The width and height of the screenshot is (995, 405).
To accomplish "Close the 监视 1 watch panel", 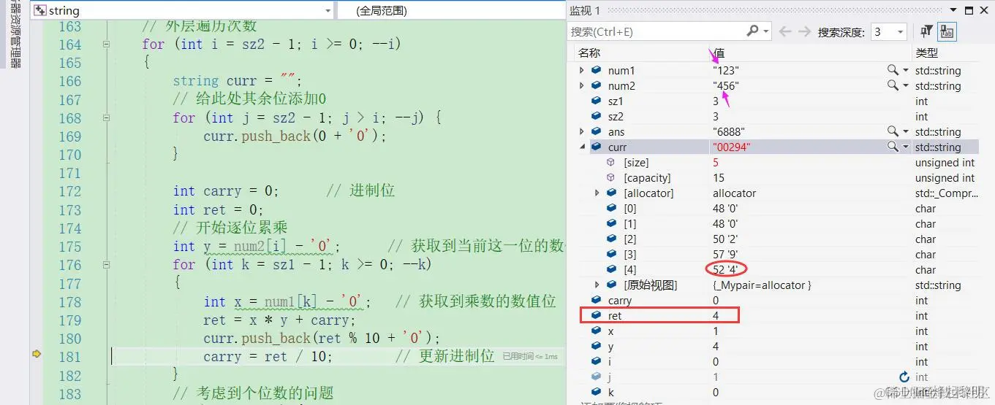I will pos(984,10).
